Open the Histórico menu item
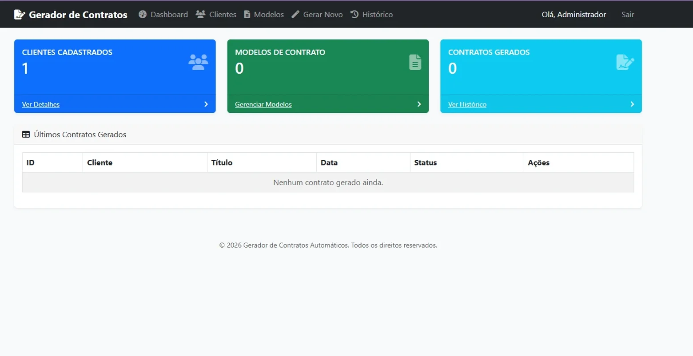Viewport: 693px width, 356px height. (377, 15)
